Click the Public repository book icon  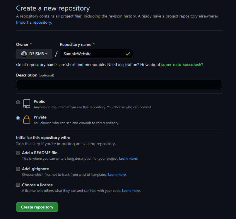coord(27,104)
